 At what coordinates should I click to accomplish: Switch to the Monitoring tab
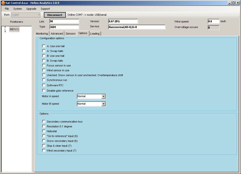coord(42,34)
